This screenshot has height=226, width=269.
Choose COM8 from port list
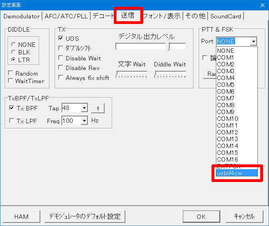237,105
